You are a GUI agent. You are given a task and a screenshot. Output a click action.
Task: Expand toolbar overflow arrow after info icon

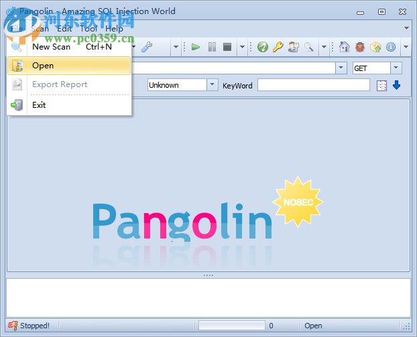click(x=406, y=47)
